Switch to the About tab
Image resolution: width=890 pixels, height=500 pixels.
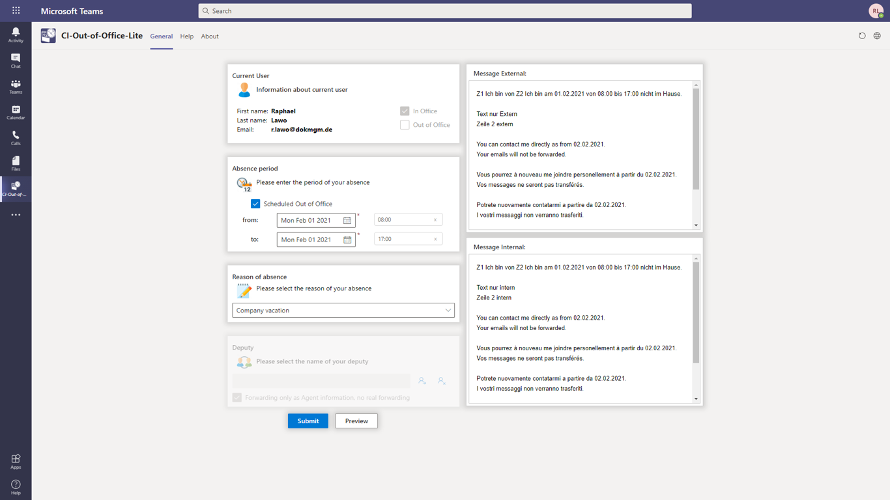[x=210, y=36]
